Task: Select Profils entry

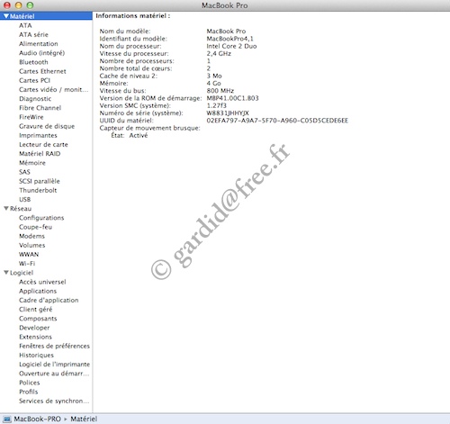Action: (x=29, y=392)
